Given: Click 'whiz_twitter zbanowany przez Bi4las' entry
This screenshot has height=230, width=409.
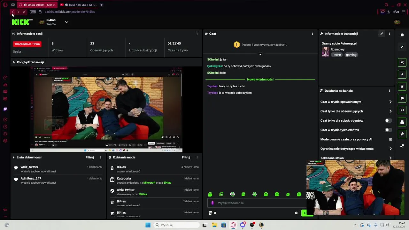Looking at the screenshot, I should 154,192.
